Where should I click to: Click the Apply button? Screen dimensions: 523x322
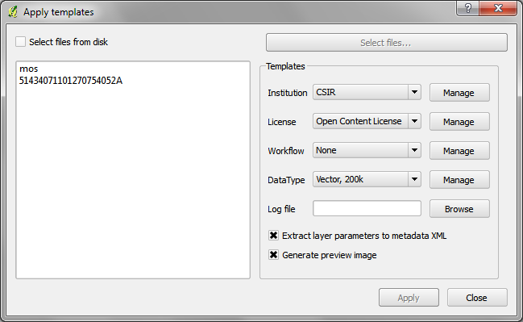point(409,298)
